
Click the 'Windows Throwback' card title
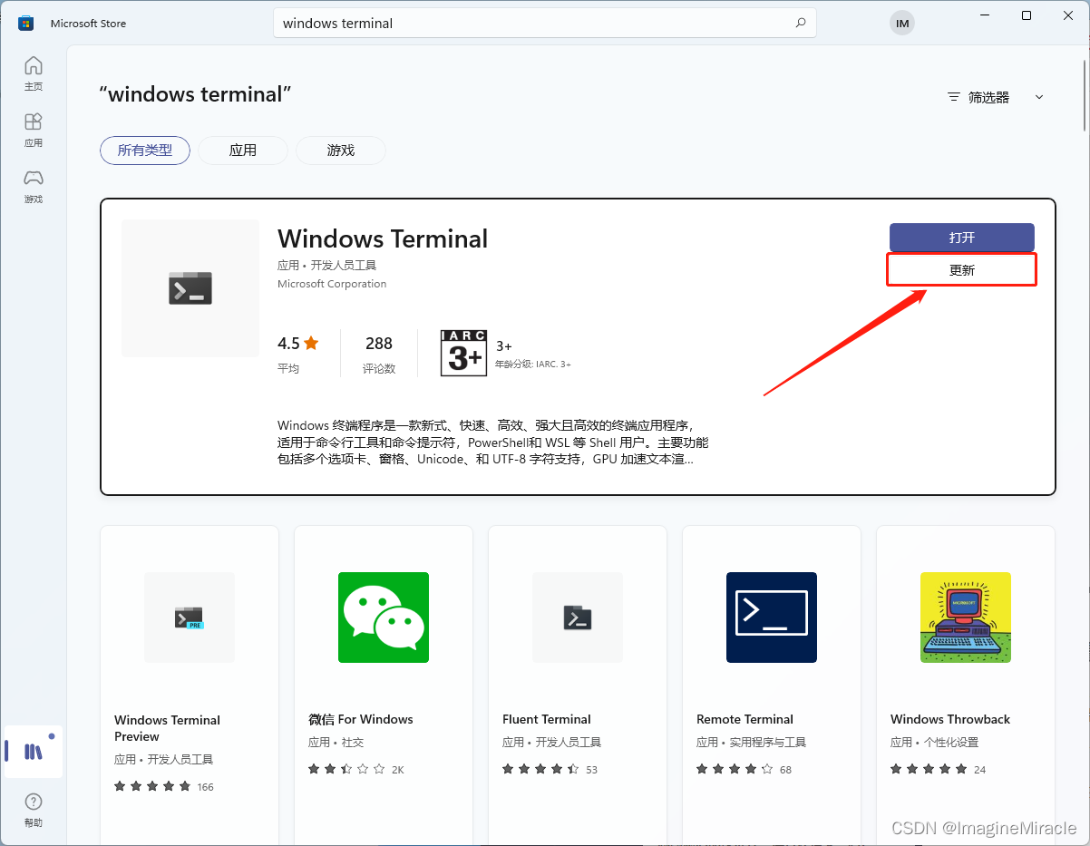point(950,719)
